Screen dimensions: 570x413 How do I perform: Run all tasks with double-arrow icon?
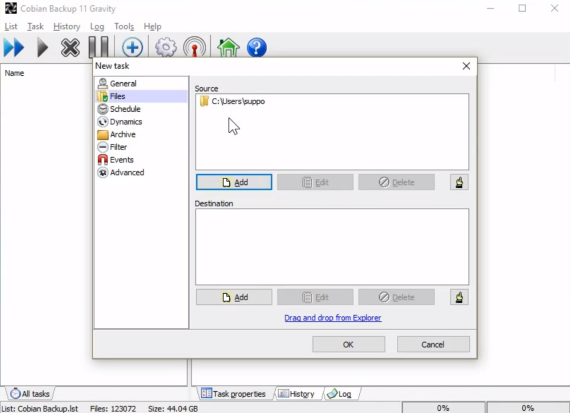click(x=14, y=48)
